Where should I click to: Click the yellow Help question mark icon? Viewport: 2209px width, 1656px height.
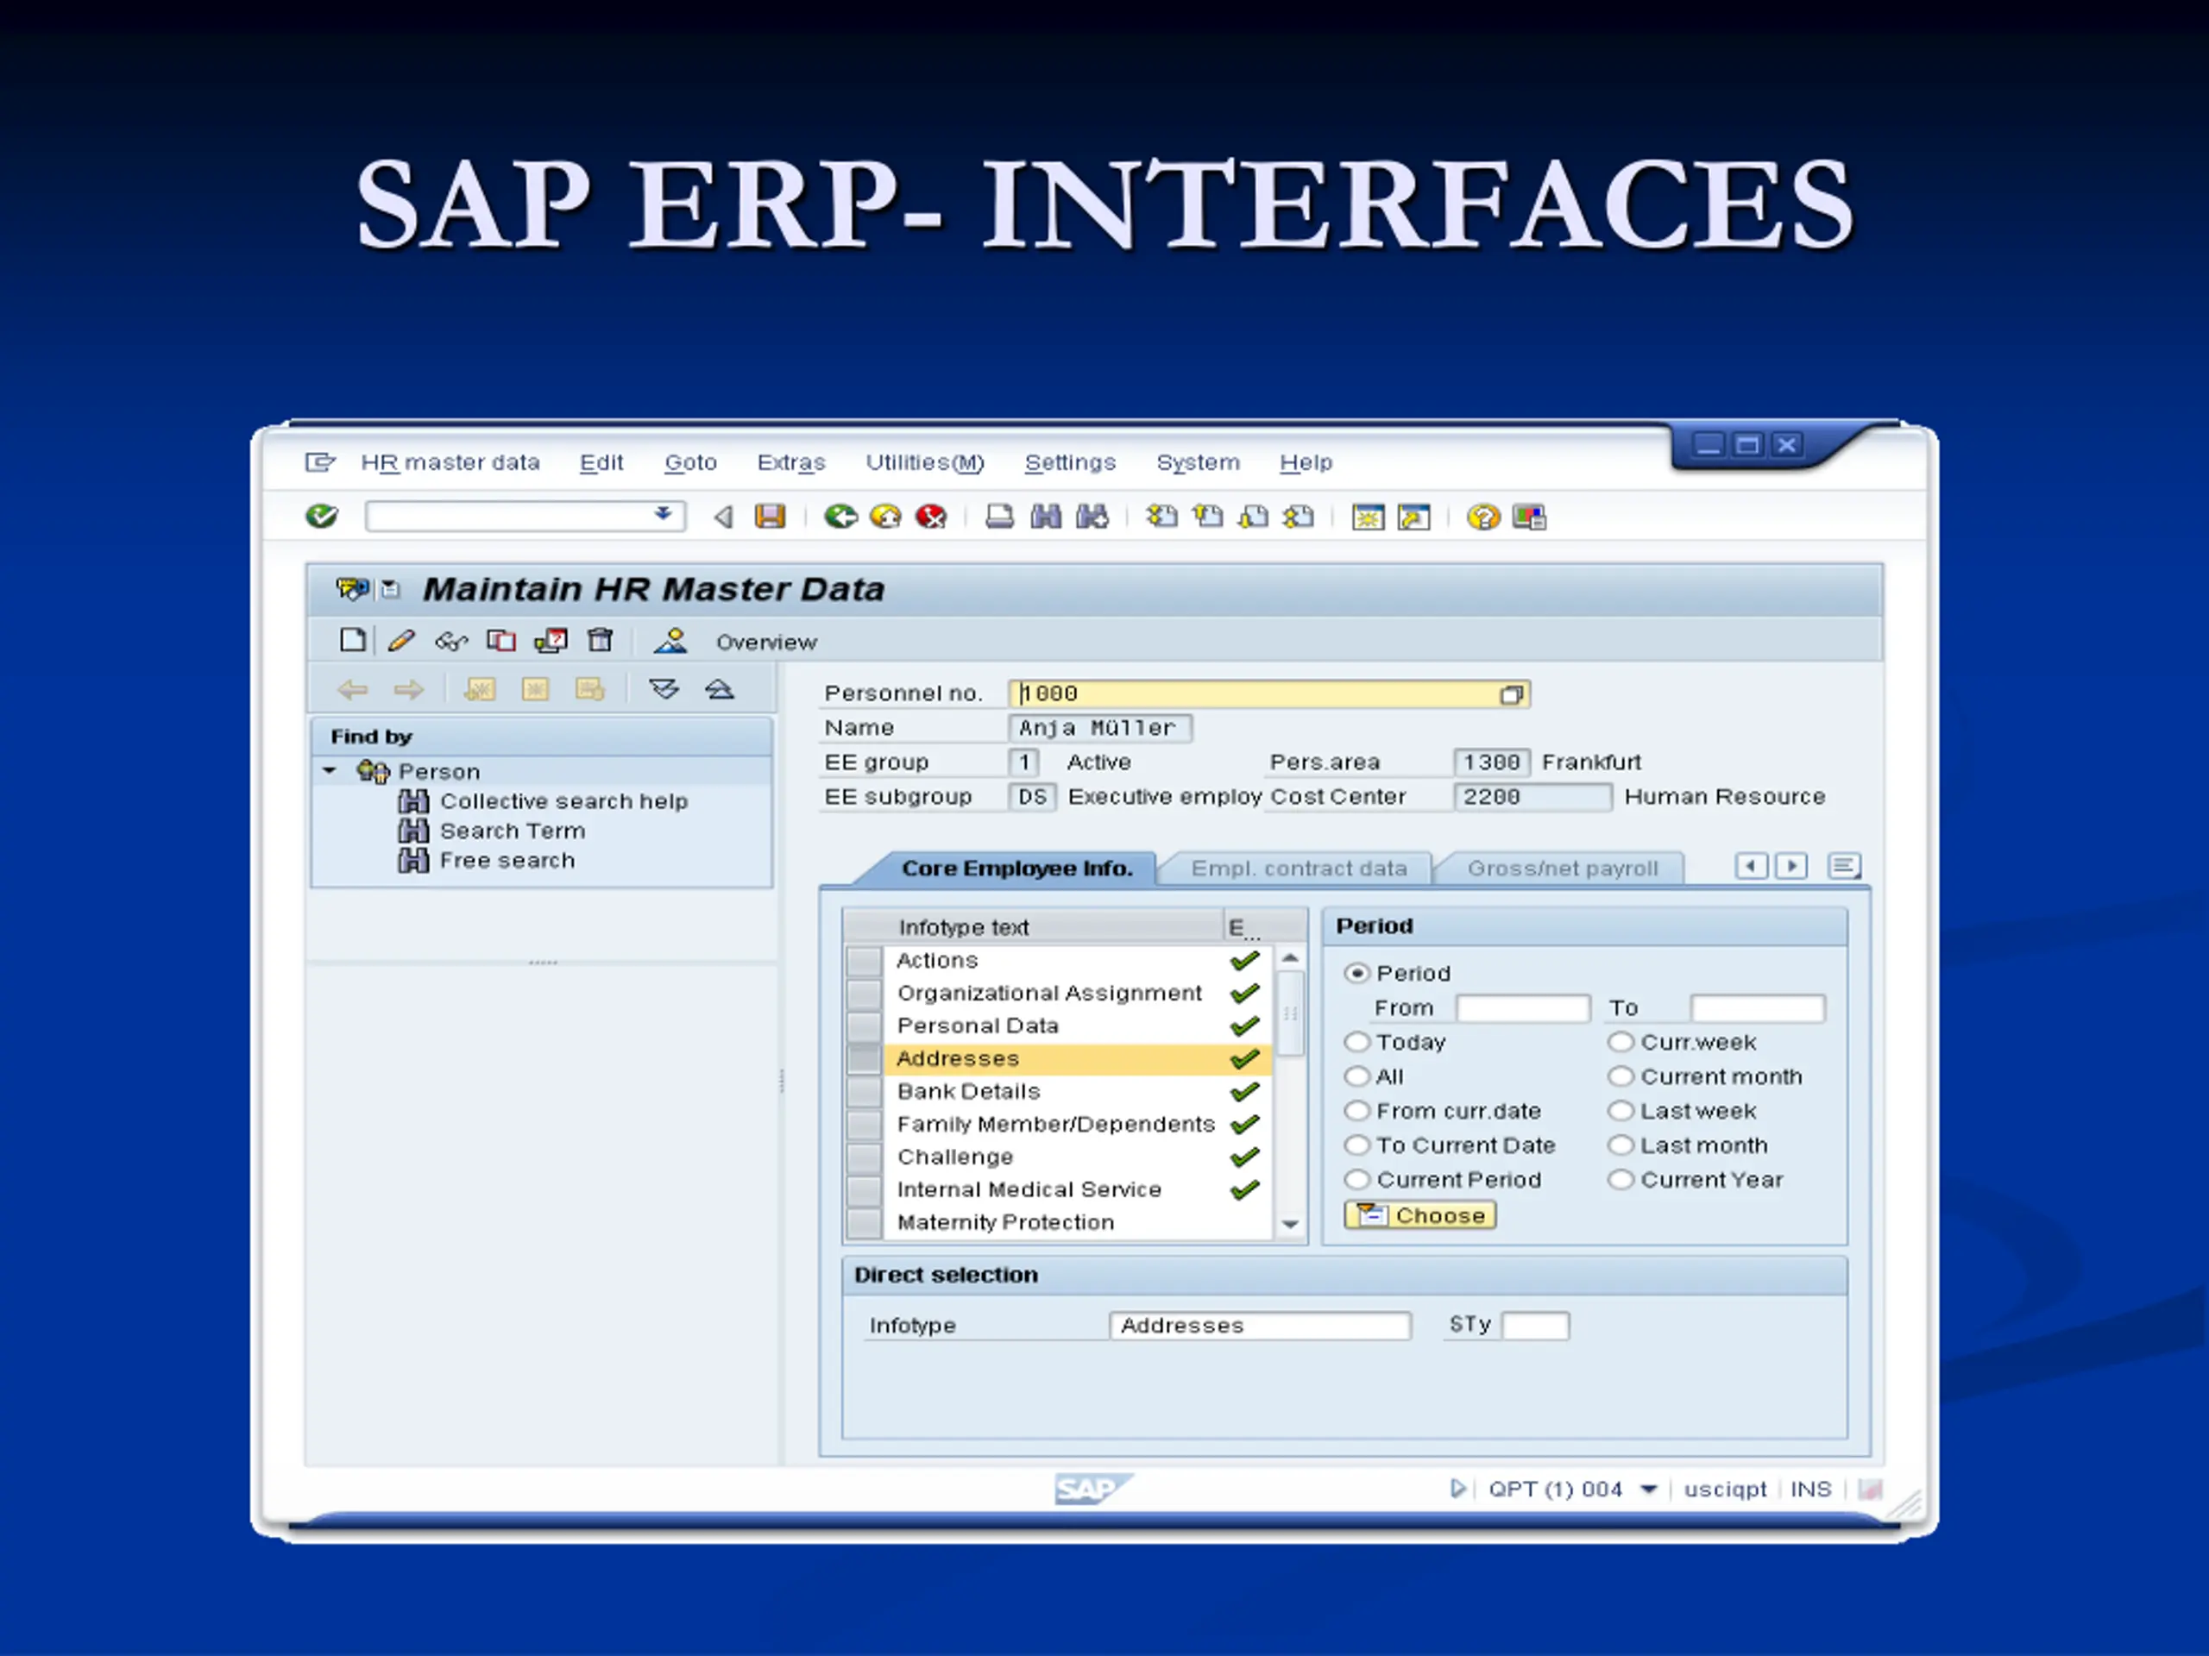[x=1483, y=517]
